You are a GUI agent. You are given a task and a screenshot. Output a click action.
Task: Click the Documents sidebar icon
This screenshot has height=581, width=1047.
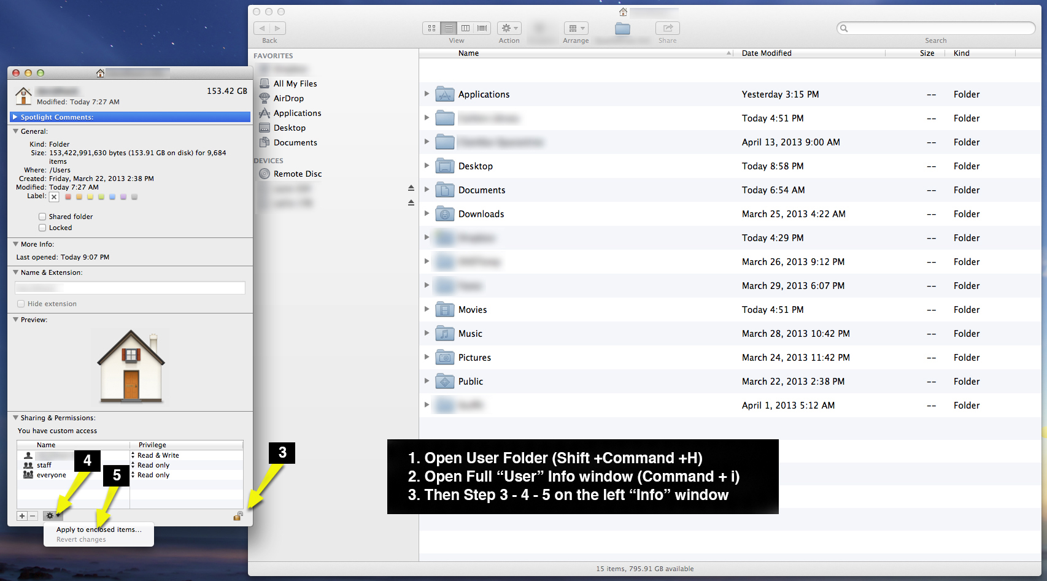(x=265, y=142)
